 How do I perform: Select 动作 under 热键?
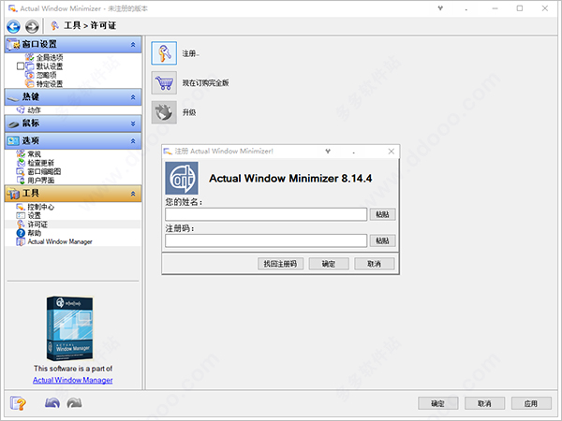[x=34, y=109]
